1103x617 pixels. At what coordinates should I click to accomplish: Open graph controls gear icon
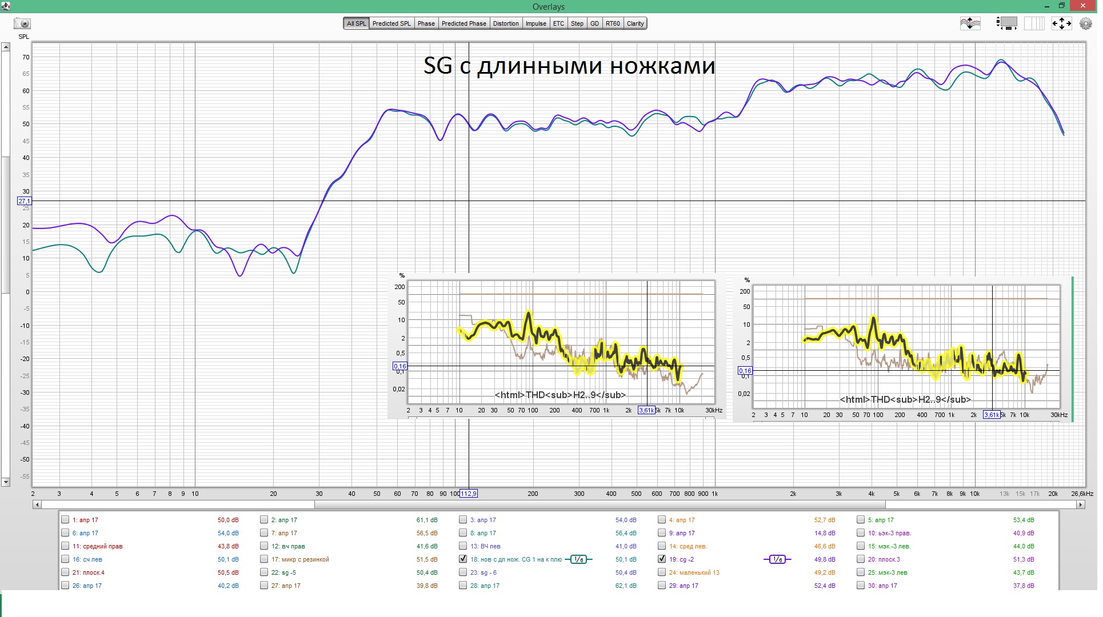pyautogui.click(x=1085, y=23)
